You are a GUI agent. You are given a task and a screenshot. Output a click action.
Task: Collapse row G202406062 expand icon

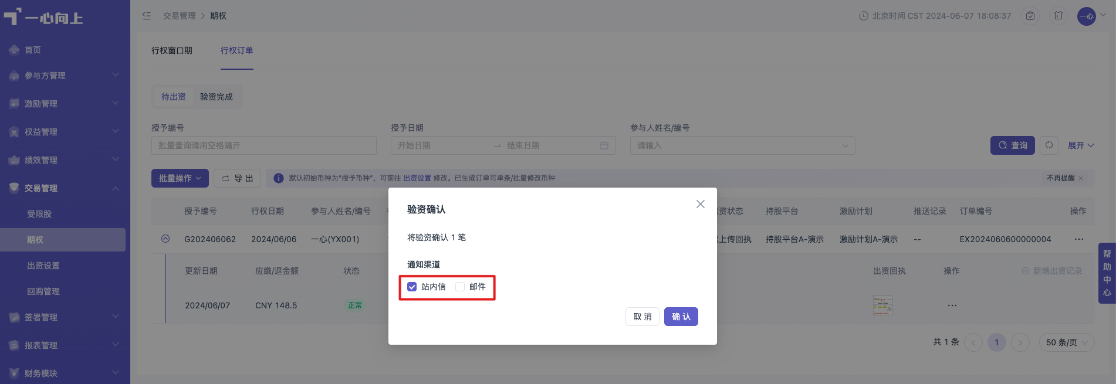tap(165, 239)
